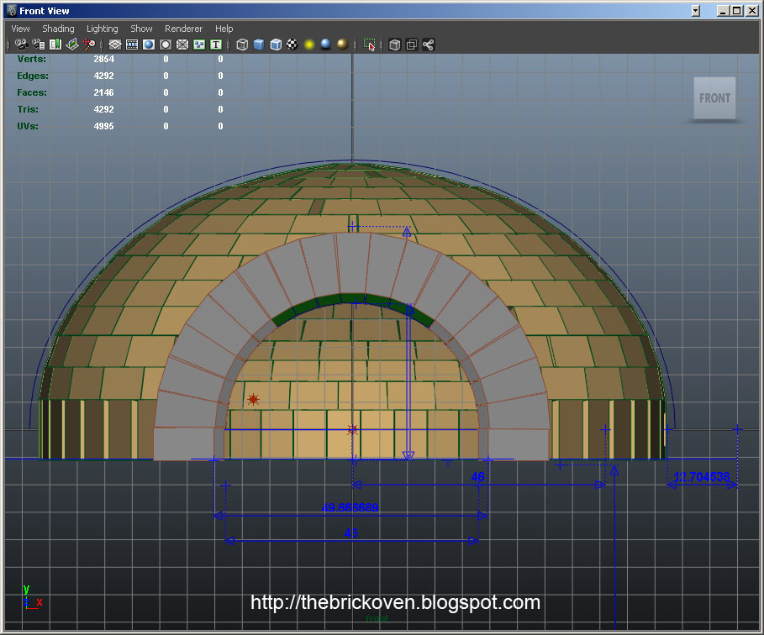Click the Image Plane icon
The height and width of the screenshot is (635, 764).
[x=72, y=45]
